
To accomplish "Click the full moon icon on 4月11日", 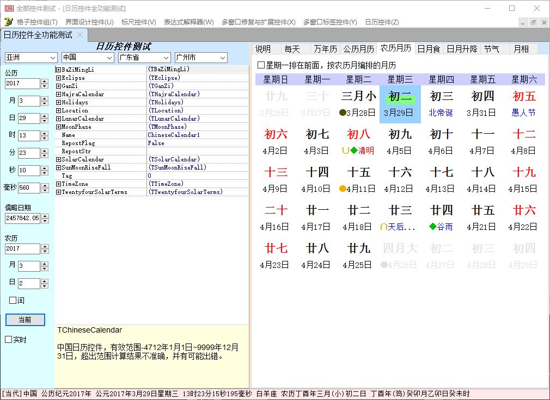I will [343, 189].
